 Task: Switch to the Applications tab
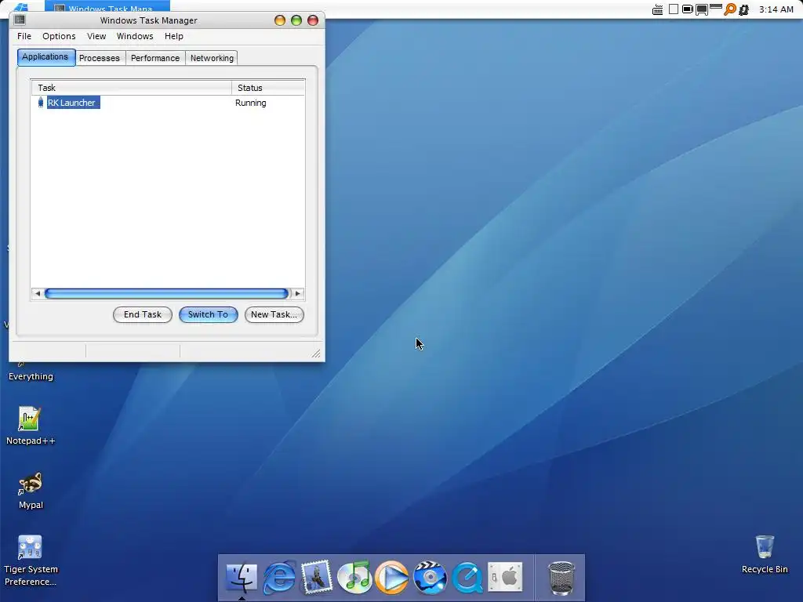click(45, 56)
